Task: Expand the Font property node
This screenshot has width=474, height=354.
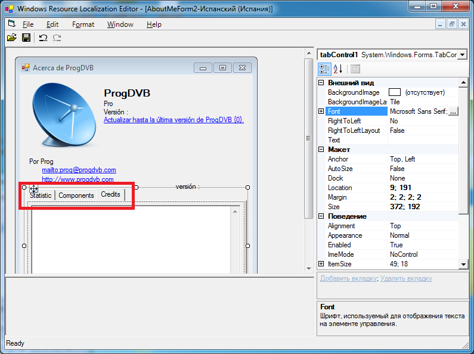Action: [x=321, y=111]
